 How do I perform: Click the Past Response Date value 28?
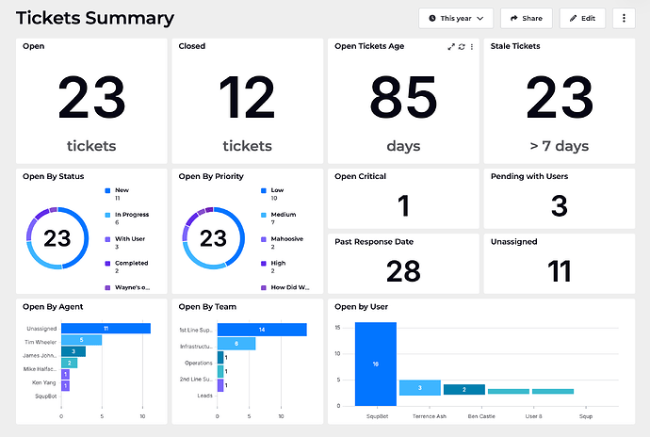point(403,271)
